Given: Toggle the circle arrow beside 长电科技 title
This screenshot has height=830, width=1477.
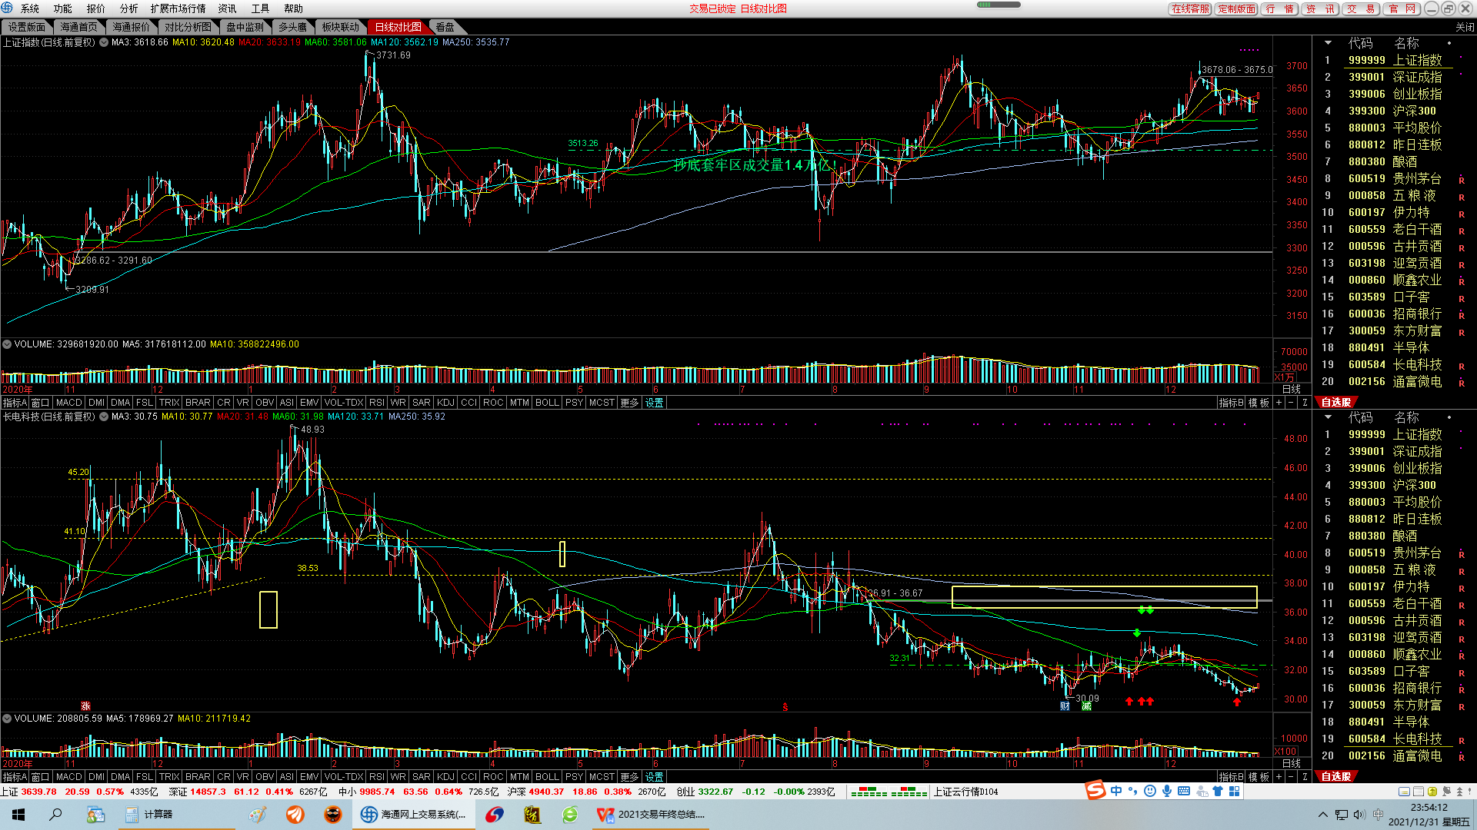Looking at the screenshot, I should (103, 417).
